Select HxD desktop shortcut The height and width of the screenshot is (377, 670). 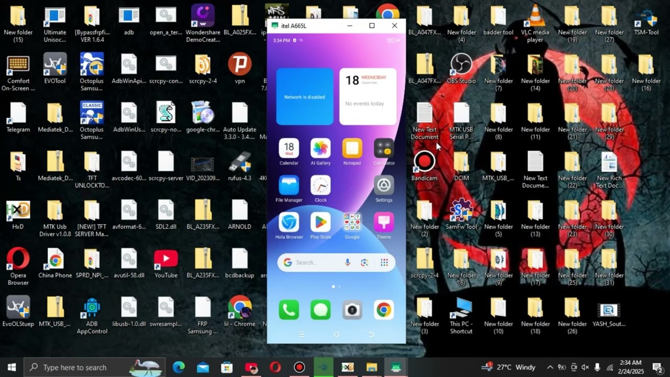18,215
